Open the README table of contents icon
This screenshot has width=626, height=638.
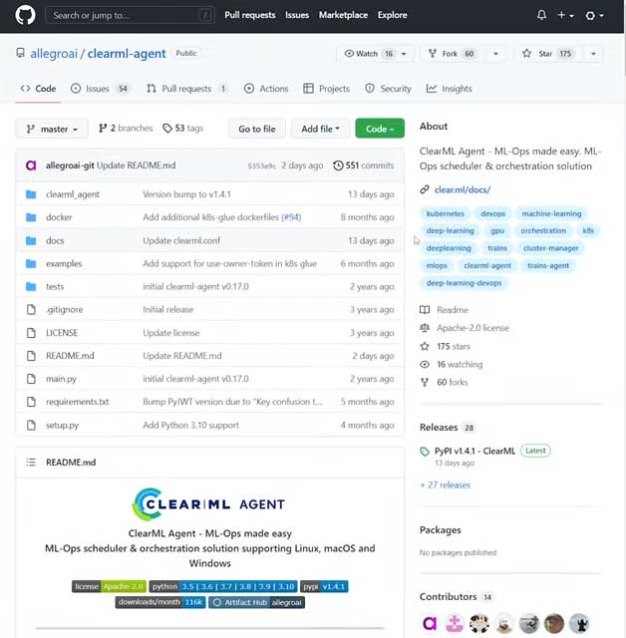pos(31,463)
